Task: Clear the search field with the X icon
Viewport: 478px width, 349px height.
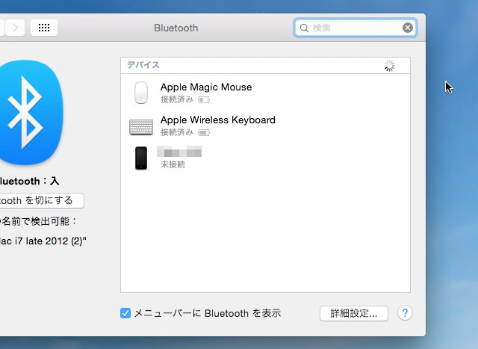Action: 408,28
